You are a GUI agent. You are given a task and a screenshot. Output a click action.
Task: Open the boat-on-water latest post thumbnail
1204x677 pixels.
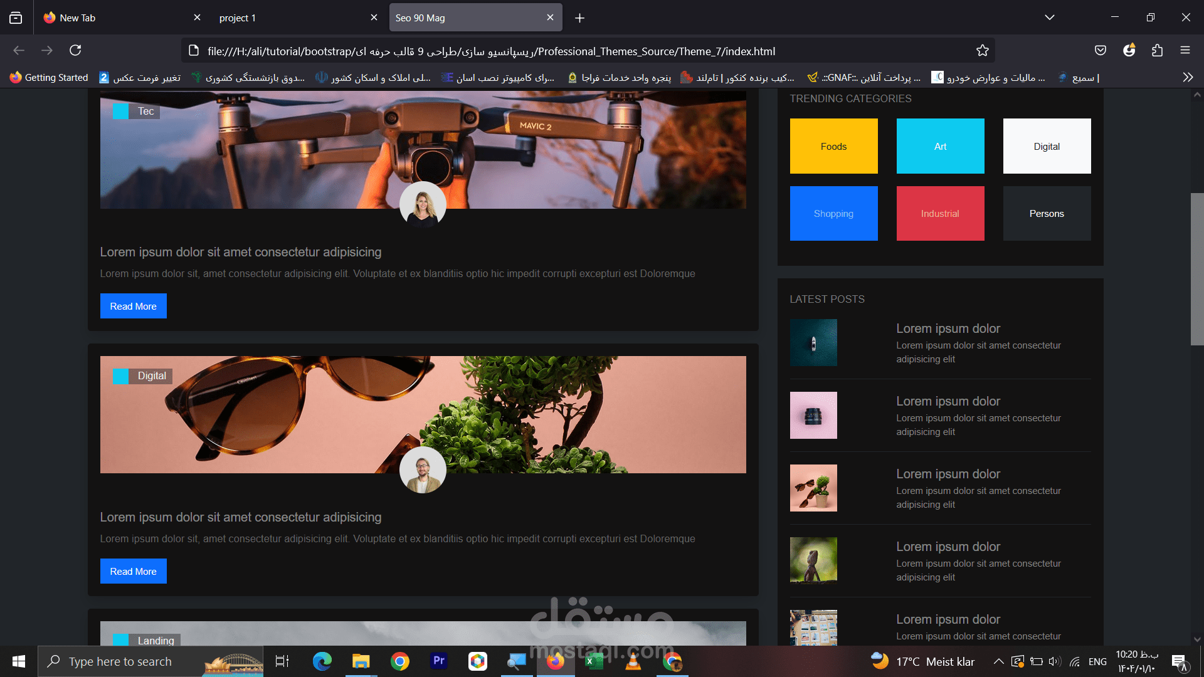[813, 342]
